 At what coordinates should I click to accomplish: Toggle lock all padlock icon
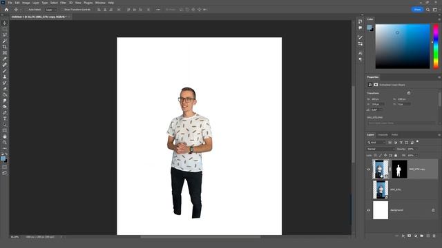point(396,155)
